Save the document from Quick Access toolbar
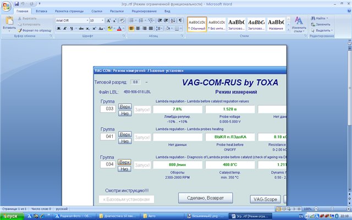The width and height of the screenshot is (352, 220). click(x=16, y=4)
